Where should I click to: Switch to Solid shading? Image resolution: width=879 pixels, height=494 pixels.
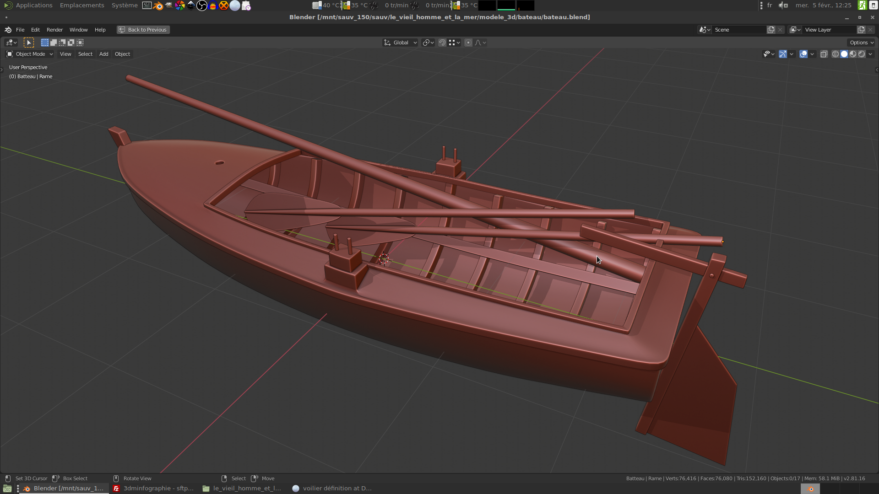[x=844, y=54]
